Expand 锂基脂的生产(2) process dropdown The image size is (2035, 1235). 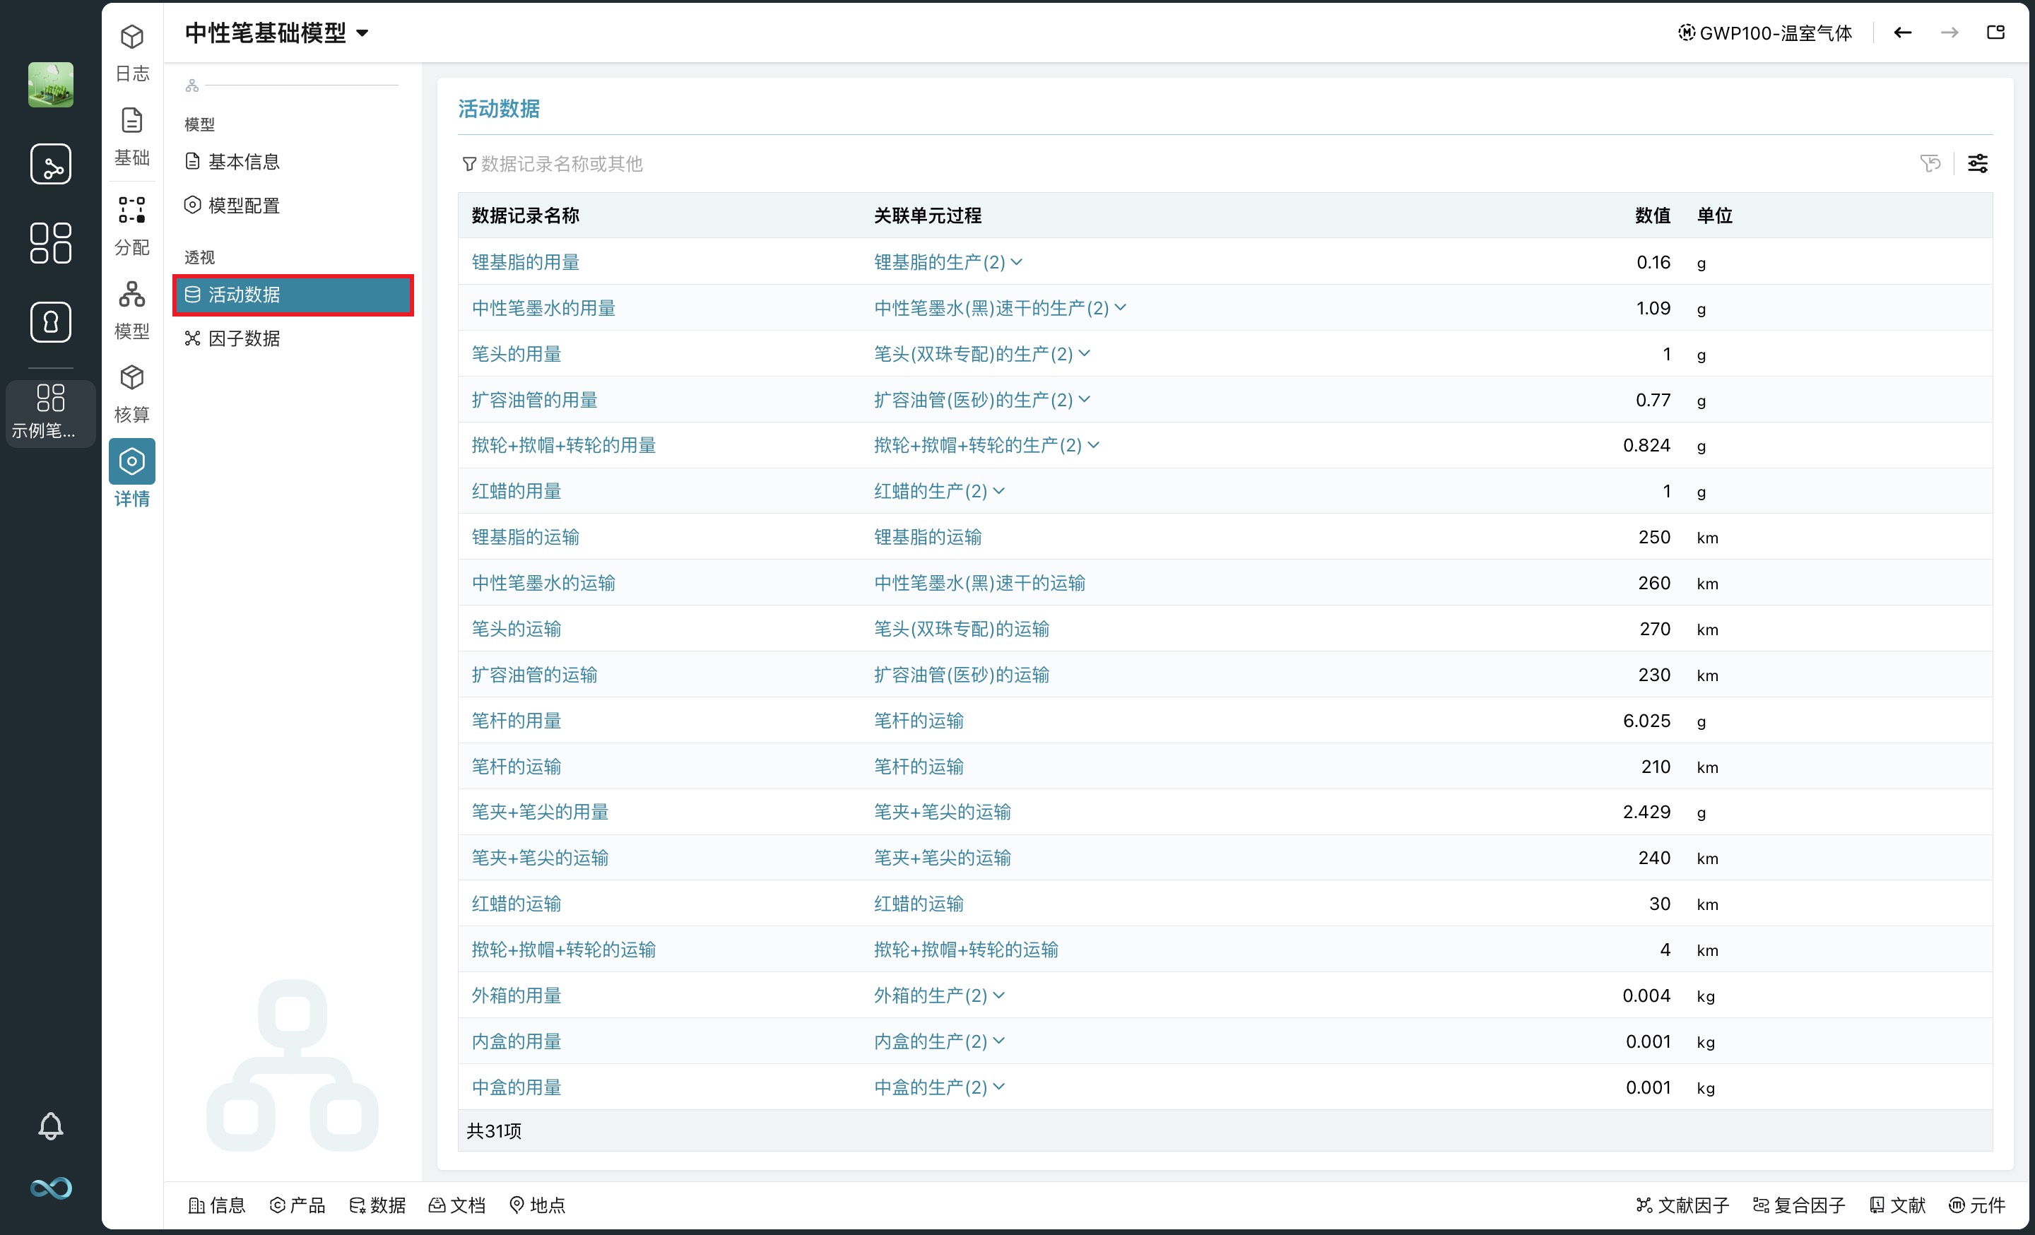(x=1017, y=261)
